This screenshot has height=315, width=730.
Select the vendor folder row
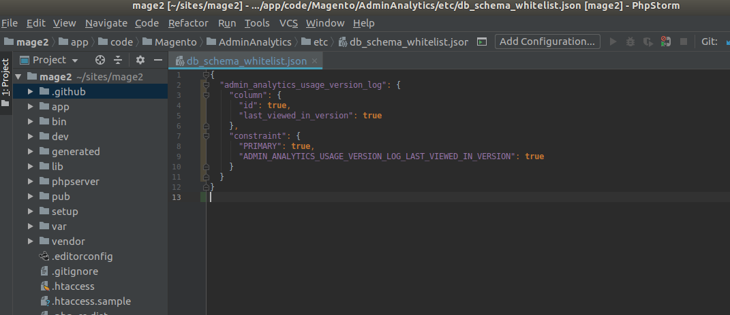pyautogui.click(x=90, y=241)
